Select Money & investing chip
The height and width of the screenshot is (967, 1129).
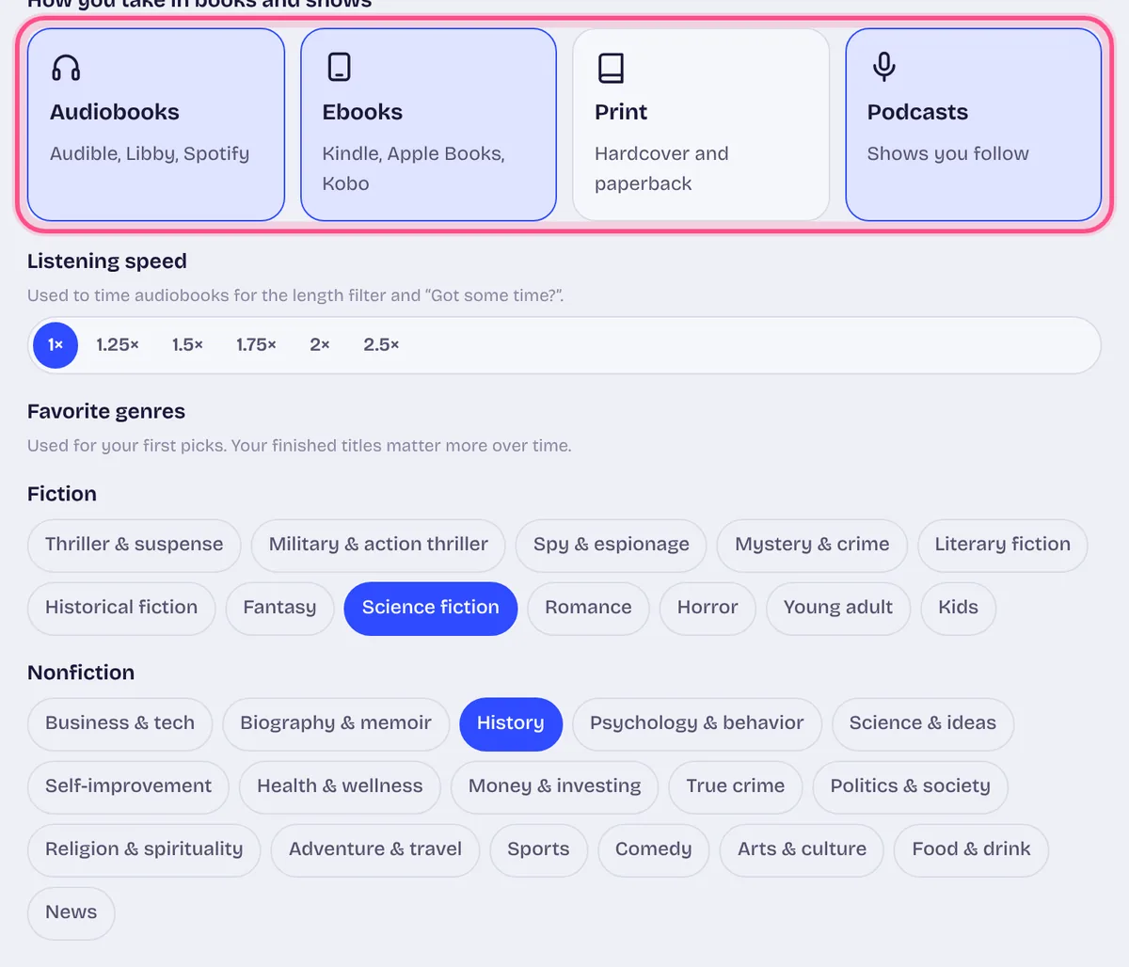pos(554,786)
